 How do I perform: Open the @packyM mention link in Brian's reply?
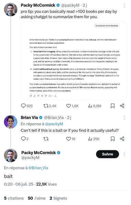pyautogui.click(x=54, y=124)
